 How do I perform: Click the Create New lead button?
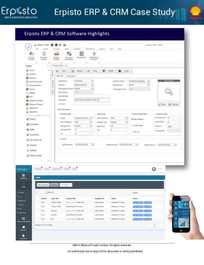43,185
